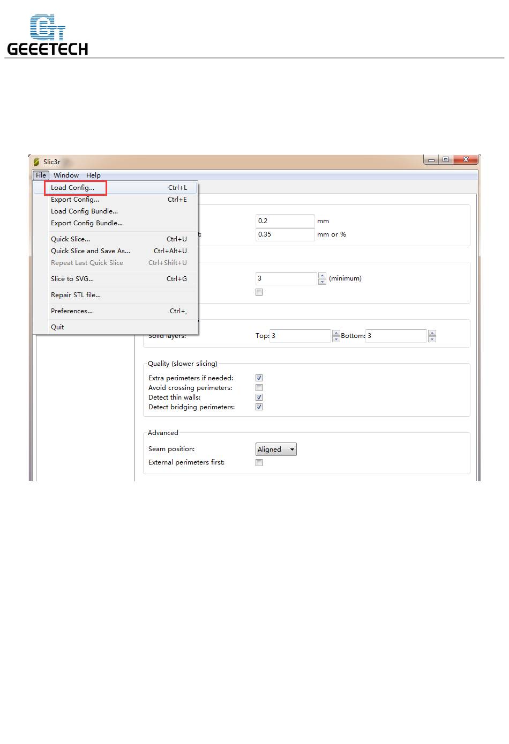Screen dimensions: 509x744
Task: Click the Seam position: label
Action: tap(171, 449)
